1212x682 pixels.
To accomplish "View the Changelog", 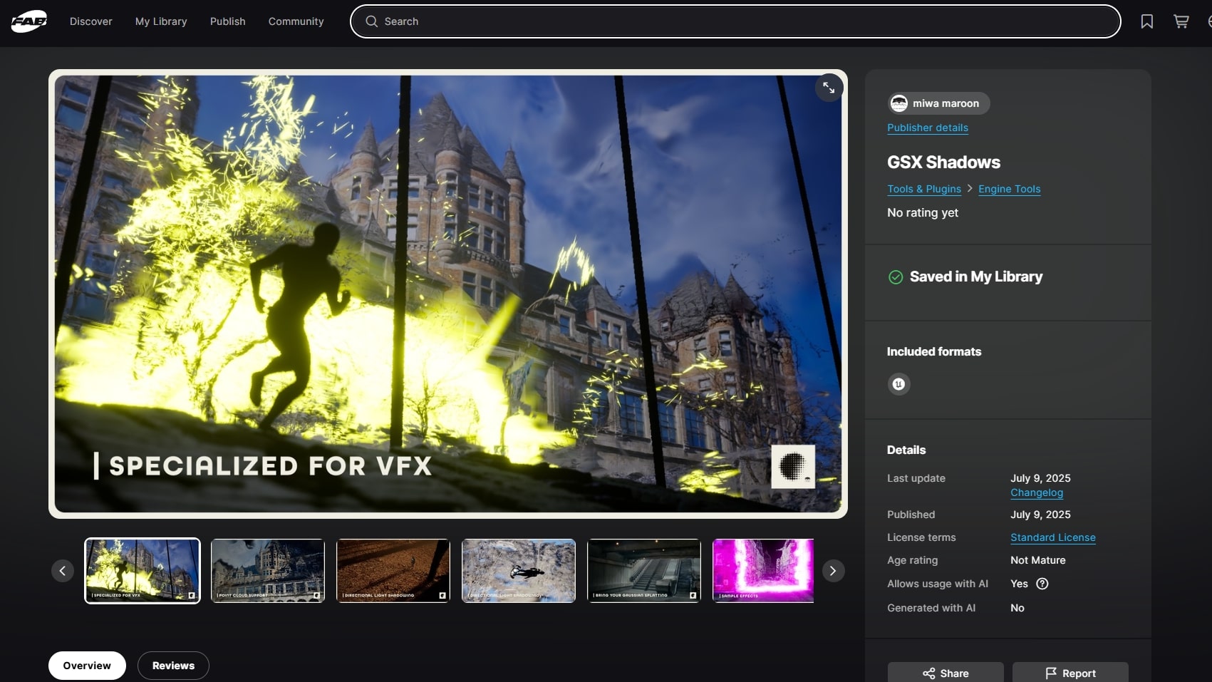I will point(1037,492).
